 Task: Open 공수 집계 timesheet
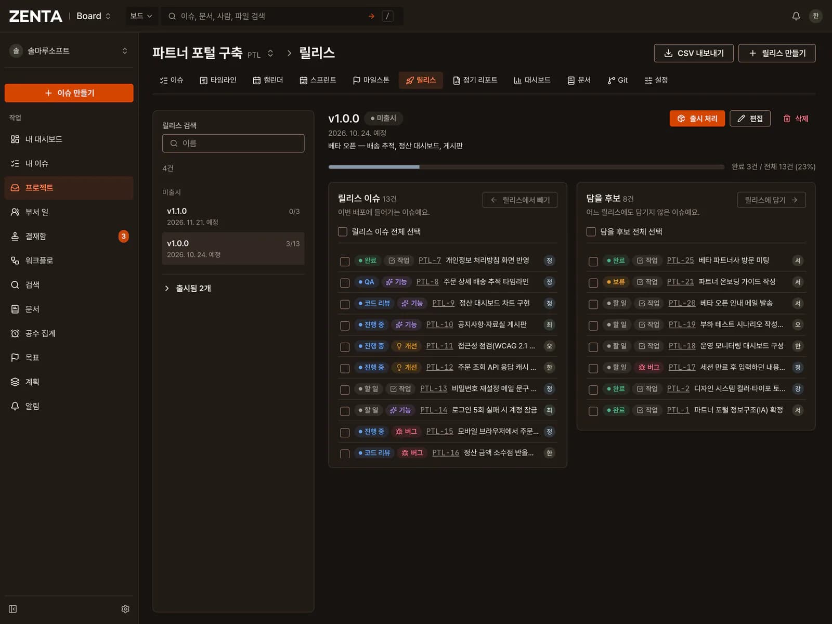click(69, 333)
